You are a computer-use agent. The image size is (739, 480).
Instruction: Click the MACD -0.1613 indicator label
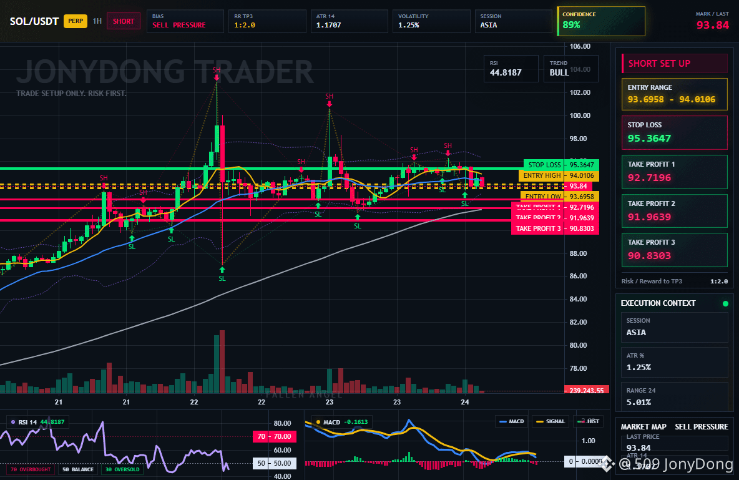[x=341, y=422]
